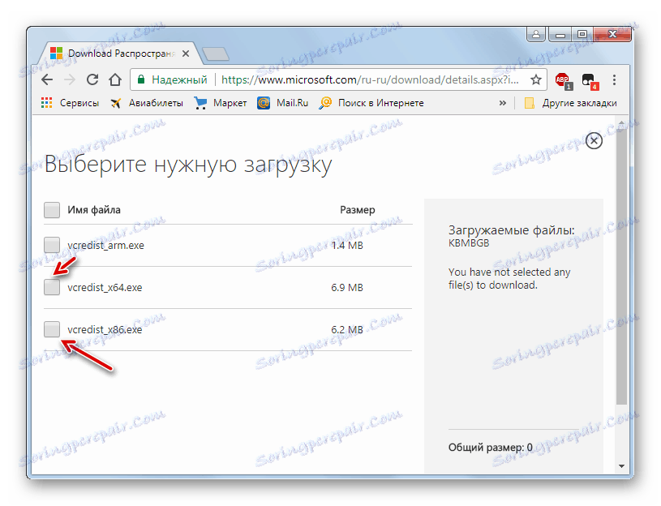This screenshot has width=661, height=506.
Task: Click the address bar URL
Action: pyautogui.click(x=370, y=79)
